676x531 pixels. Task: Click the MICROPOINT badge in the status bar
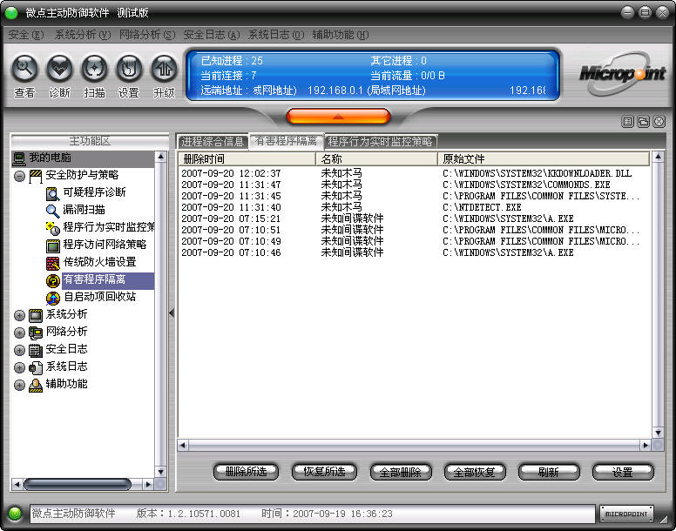coord(626,514)
